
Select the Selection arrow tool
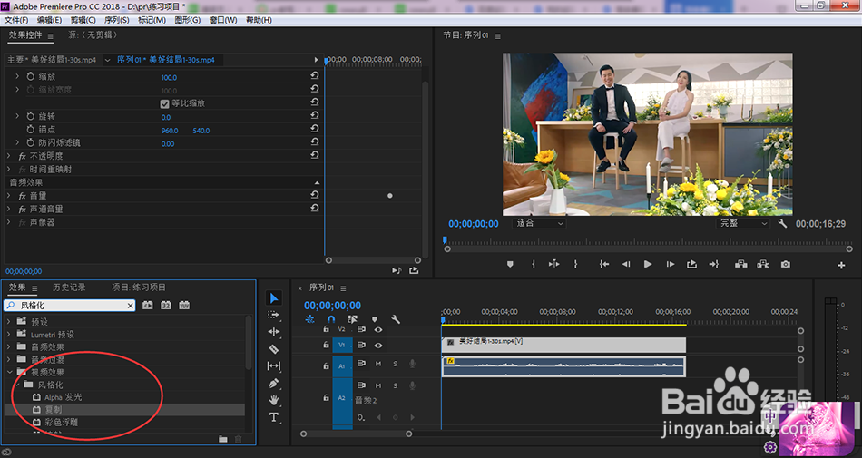pyautogui.click(x=274, y=298)
